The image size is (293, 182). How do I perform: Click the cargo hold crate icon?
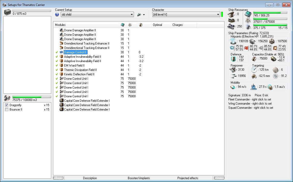pos(7,12)
